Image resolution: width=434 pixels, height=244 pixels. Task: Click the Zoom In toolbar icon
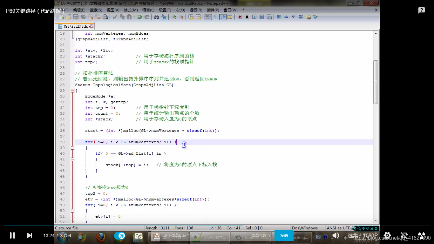coord(173,17)
